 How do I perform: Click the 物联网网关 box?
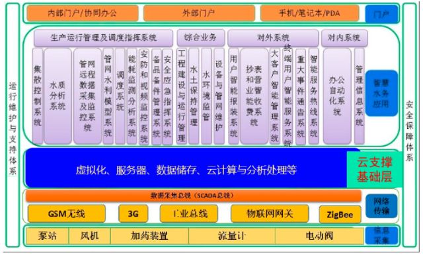pos(270,213)
